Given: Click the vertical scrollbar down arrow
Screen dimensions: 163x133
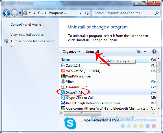Looking at the screenshot, I should (158, 109).
